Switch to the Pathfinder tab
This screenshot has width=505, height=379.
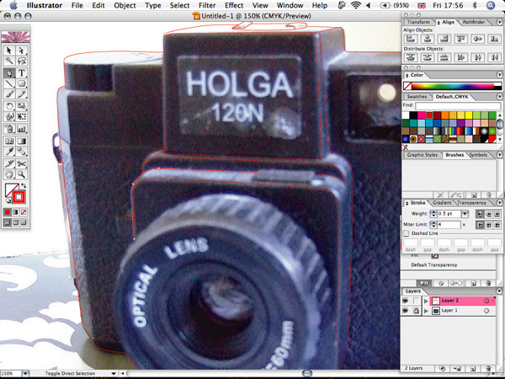474,22
